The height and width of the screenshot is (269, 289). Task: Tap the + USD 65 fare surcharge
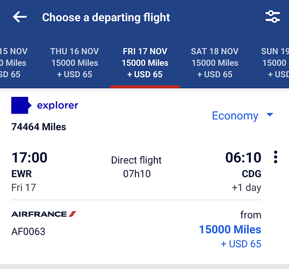tap(241, 244)
